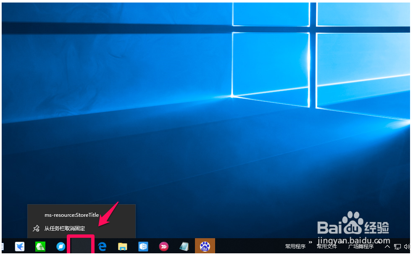Open the network tray icon
413x255 pixels.
coord(397,247)
